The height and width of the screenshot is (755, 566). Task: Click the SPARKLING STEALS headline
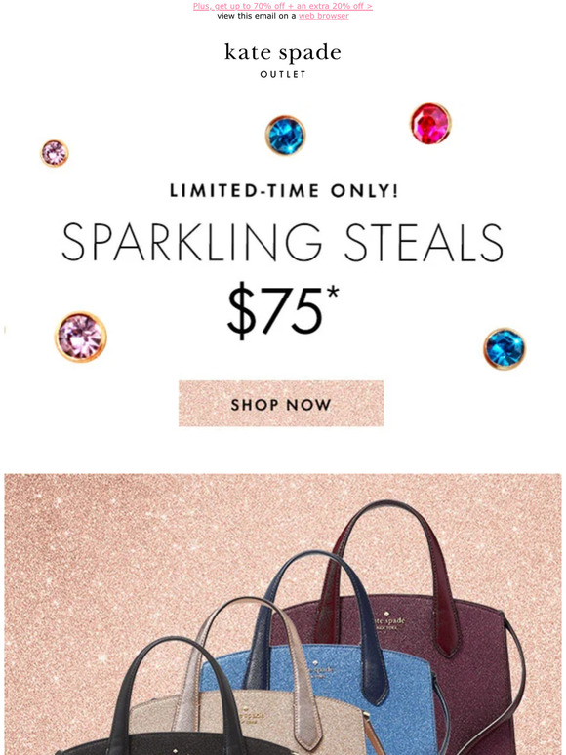tap(283, 242)
